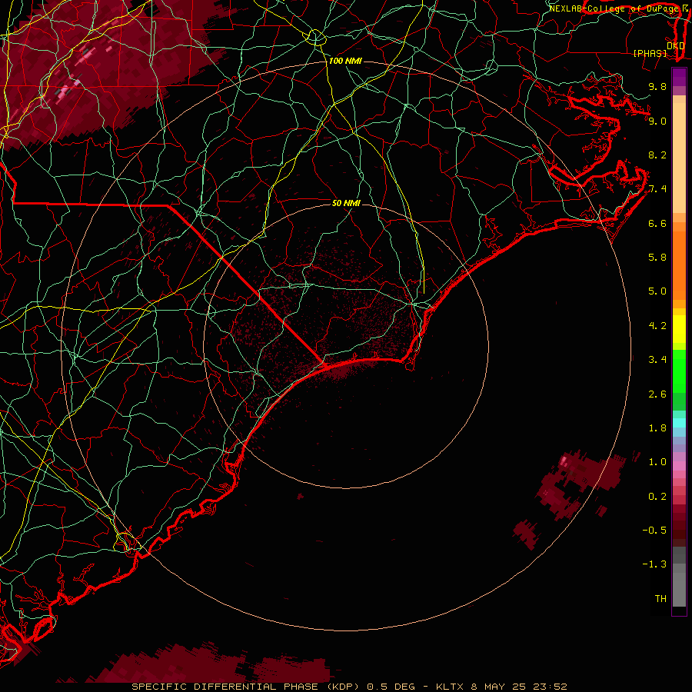Viewport: 692px width, 692px height.
Task: Click the 5.0 legend value
Action: click(x=657, y=291)
